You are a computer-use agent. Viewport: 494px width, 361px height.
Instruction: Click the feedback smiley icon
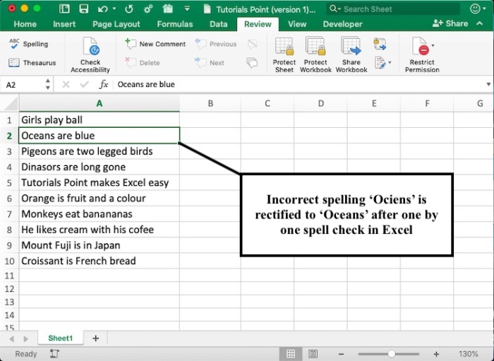(x=475, y=8)
